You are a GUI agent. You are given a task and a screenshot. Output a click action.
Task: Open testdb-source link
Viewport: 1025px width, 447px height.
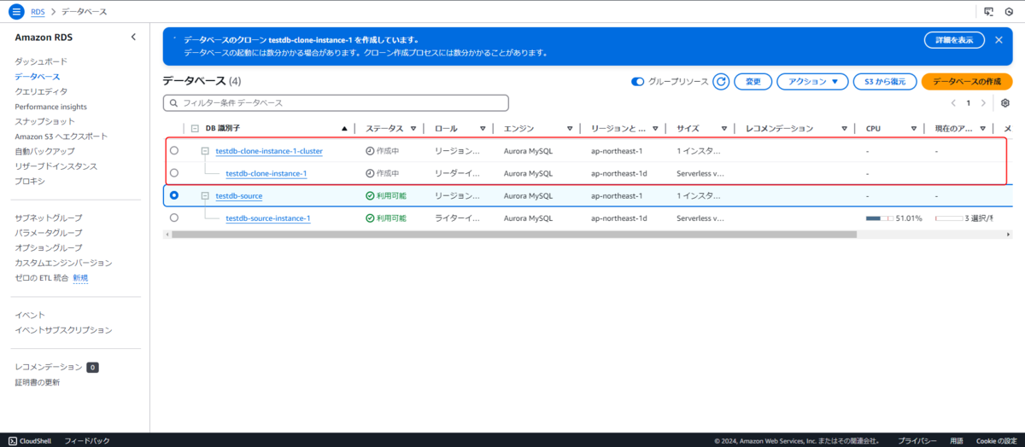pyautogui.click(x=238, y=195)
